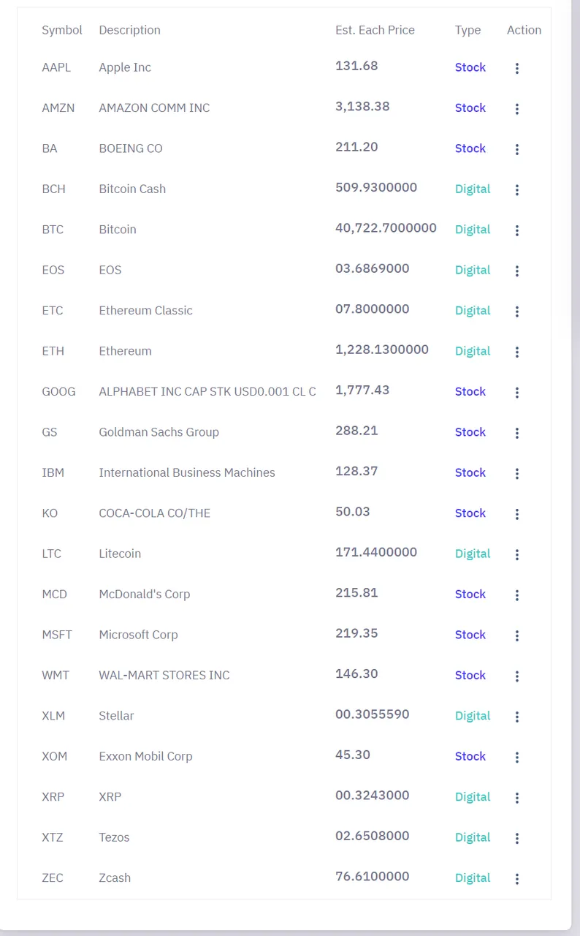The height and width of the screenshot is (936, 580).
Task: Open action menu for Goldman Sachs Group
Action: (517, 434)
